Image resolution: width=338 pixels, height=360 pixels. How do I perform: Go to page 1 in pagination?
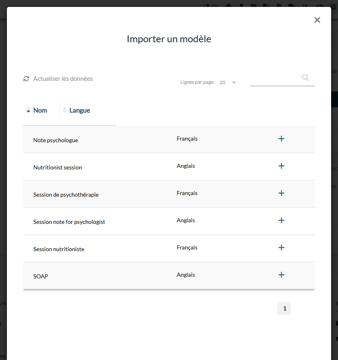284,308
